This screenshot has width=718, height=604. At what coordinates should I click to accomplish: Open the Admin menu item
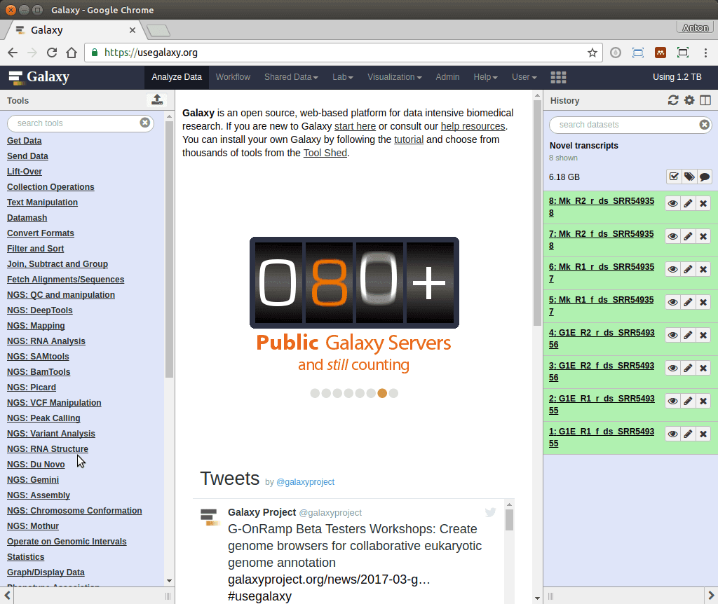(x=447, y=77)
